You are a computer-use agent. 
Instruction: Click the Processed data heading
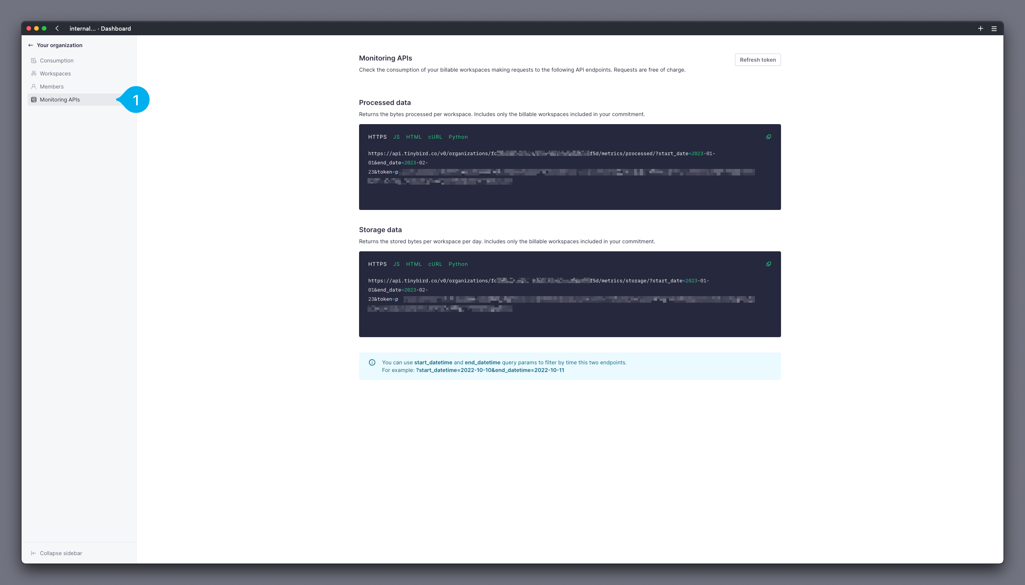point(385,102)
